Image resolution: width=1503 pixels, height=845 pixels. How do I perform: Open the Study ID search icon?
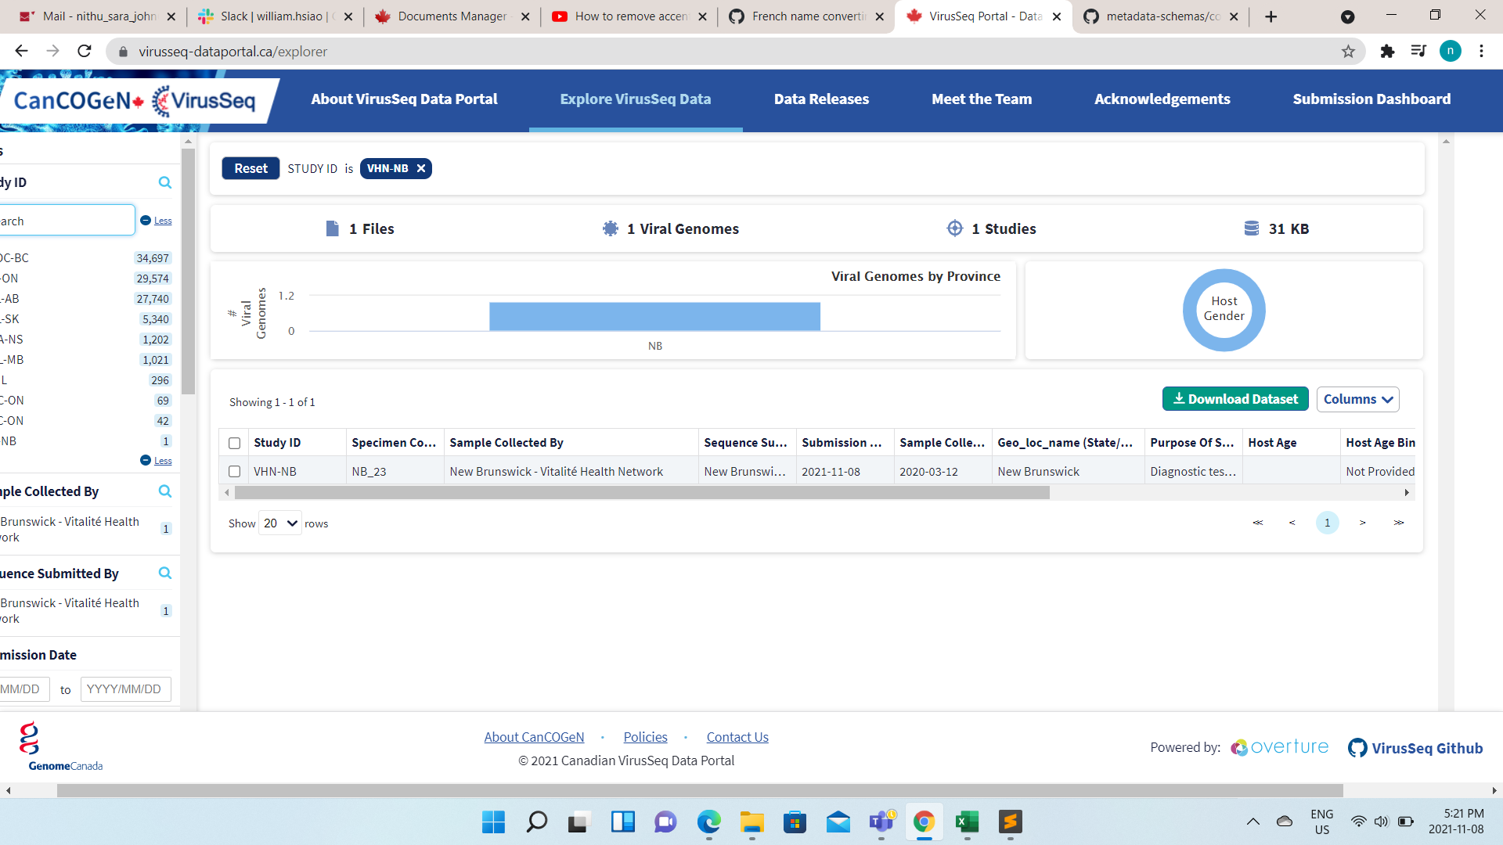165,182
